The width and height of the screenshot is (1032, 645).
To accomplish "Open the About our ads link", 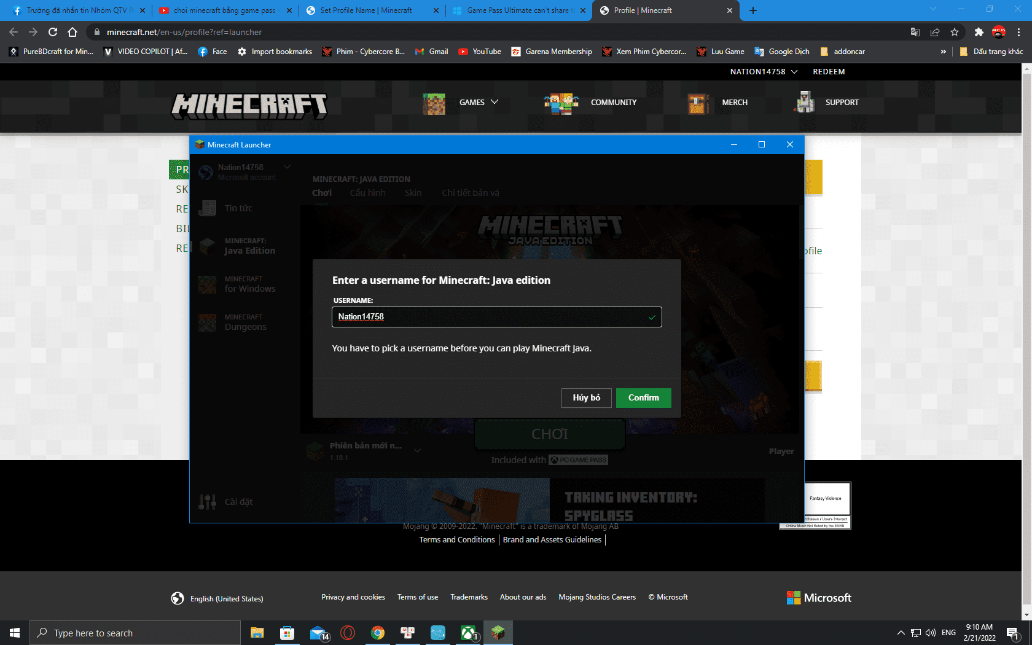I will point(523,597).
